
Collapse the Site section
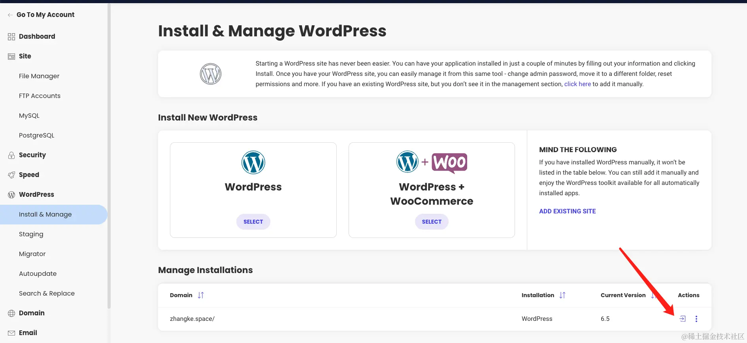pos(25,57)
